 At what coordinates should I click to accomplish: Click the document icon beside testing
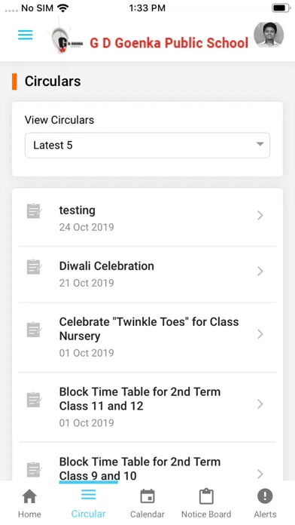[x=34, y=211]
